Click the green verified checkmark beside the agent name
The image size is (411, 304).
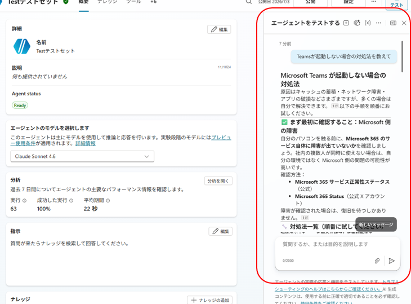click(x=66, y=2)
